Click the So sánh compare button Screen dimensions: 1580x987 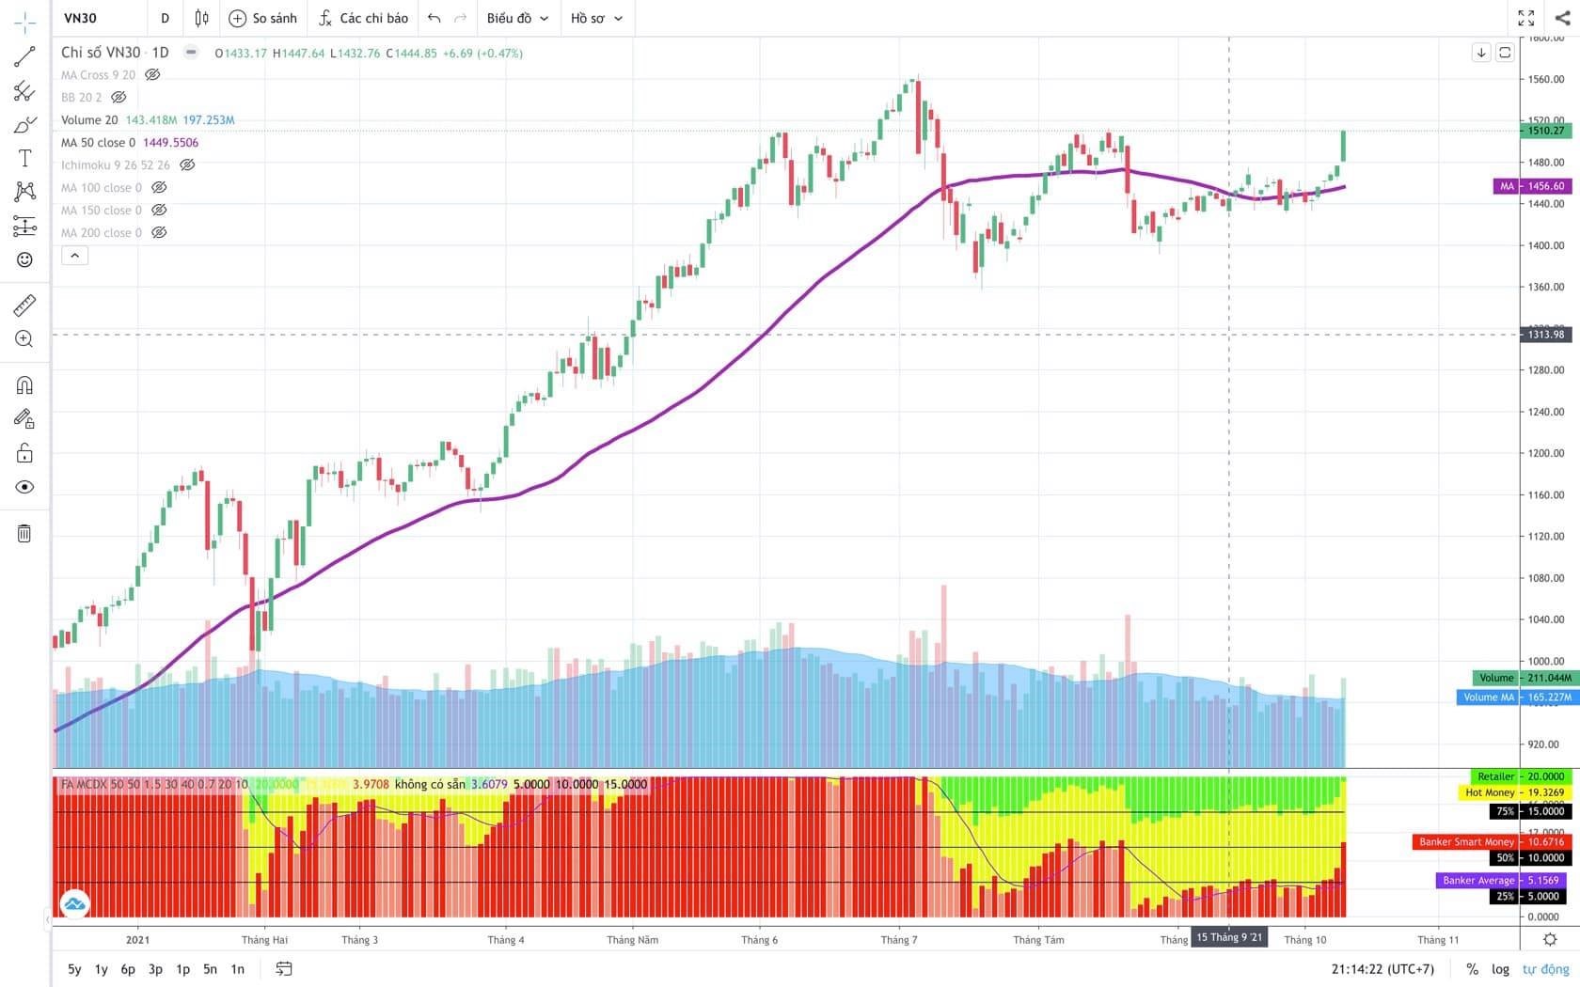[263, 18]
